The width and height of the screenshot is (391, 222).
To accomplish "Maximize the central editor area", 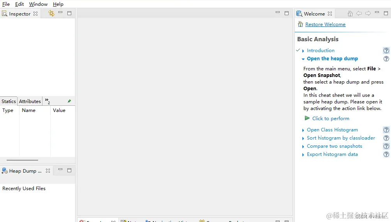I will pos(287,13).
